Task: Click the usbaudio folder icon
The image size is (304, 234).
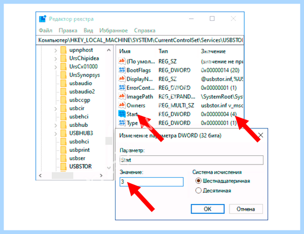Action: [x=63, y=83]
